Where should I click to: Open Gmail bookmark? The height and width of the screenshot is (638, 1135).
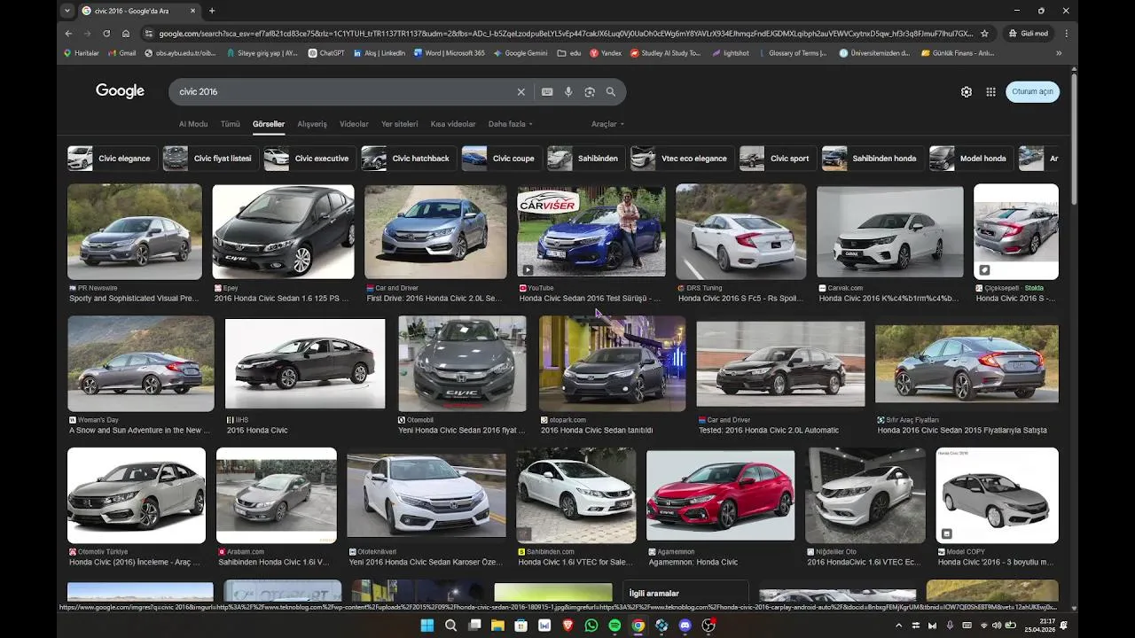pyautogui.click(x=121, y=53)
